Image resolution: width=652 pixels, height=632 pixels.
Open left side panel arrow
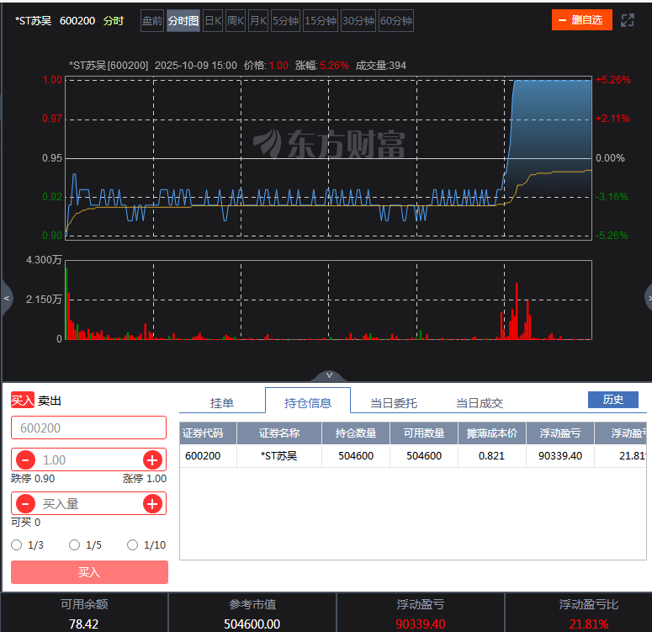point(6,298)
